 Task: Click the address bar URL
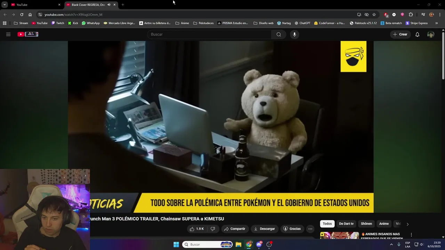73,15
